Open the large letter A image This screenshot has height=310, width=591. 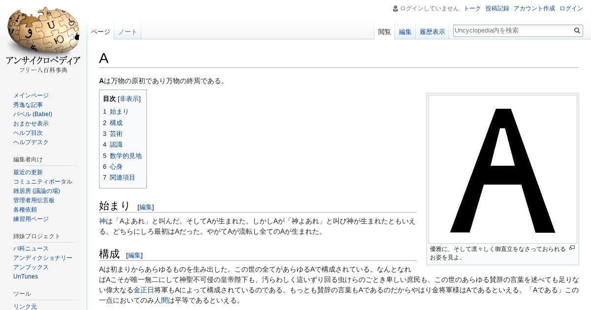[x=502, y=169]
